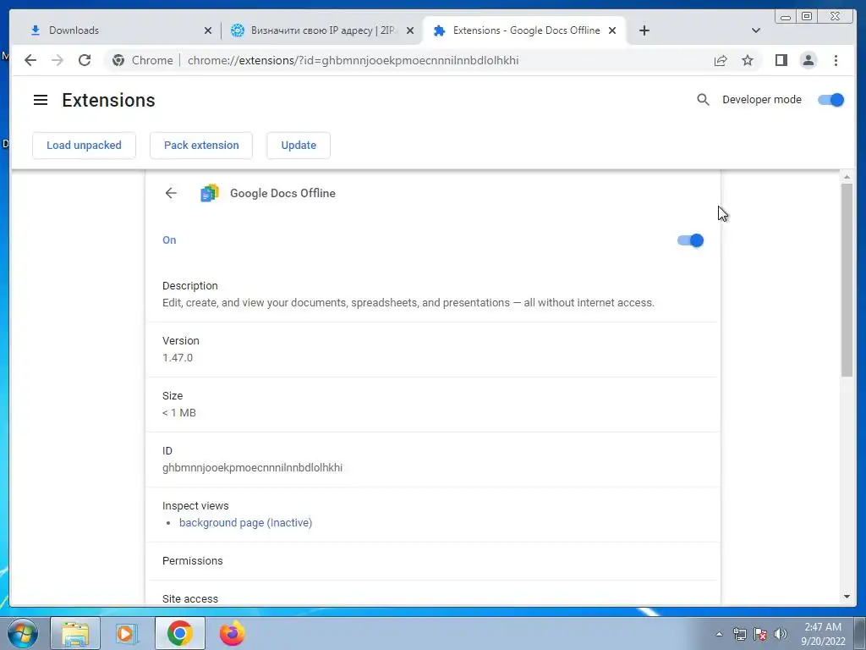
Task: Click the extension ID text ghbmnnjooekpmoecnnnilnnbdlolhkhi
Action: (x=252, y=467)
